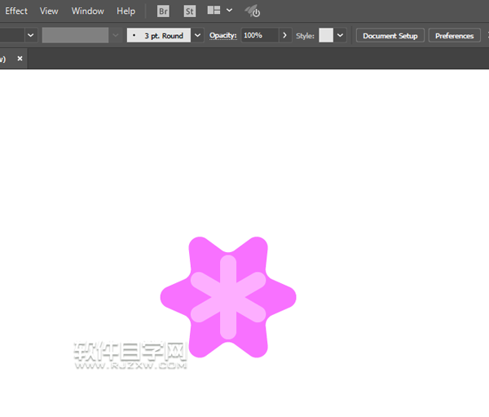Open the Window menu

87,11
